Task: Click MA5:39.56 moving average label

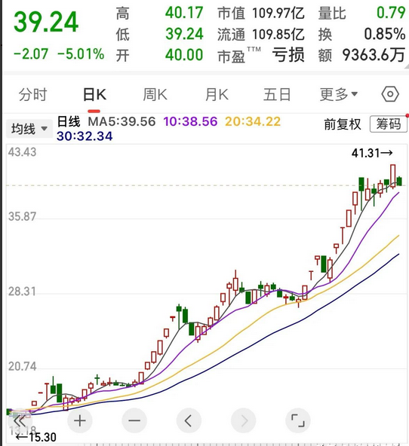Action: tap(121, 122)
